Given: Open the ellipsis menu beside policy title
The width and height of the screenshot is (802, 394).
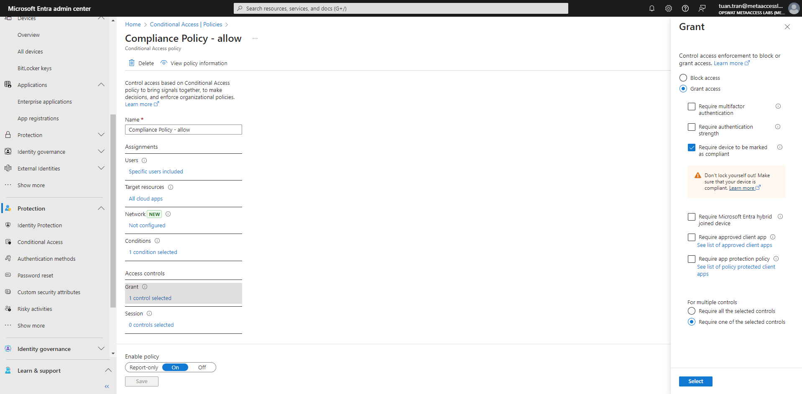Looking at the screenshot, I should [255, 38].
